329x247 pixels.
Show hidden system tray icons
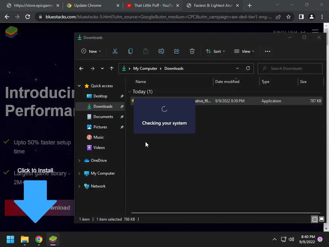pos(274,239)
